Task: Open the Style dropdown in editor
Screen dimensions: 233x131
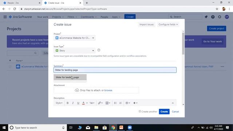Action: (59, 103)
